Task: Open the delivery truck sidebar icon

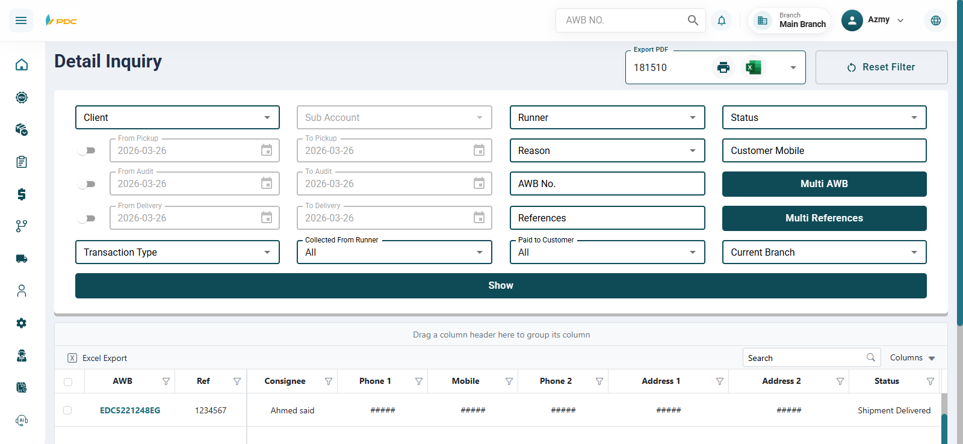Action: (22, 259)
